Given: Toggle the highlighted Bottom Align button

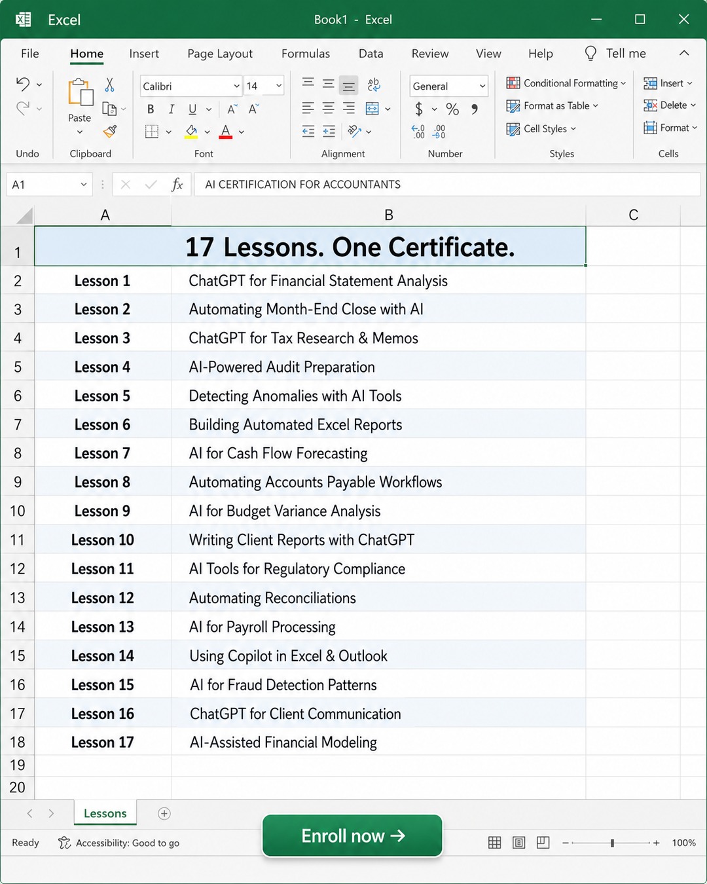Looking at the screenshot, I should coord(349,85).
